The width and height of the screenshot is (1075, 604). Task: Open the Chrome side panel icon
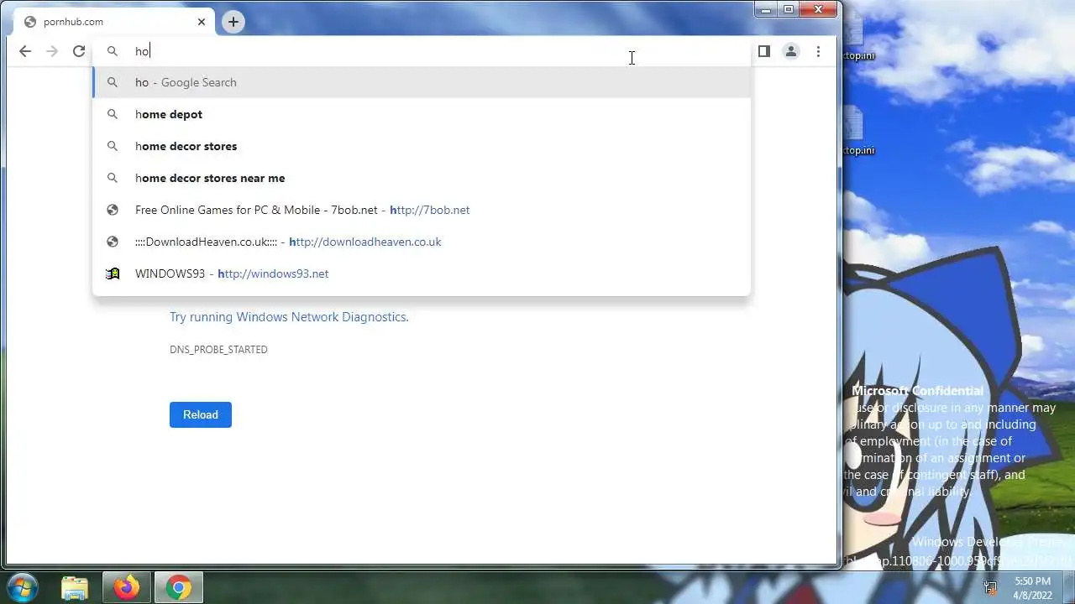763,51
